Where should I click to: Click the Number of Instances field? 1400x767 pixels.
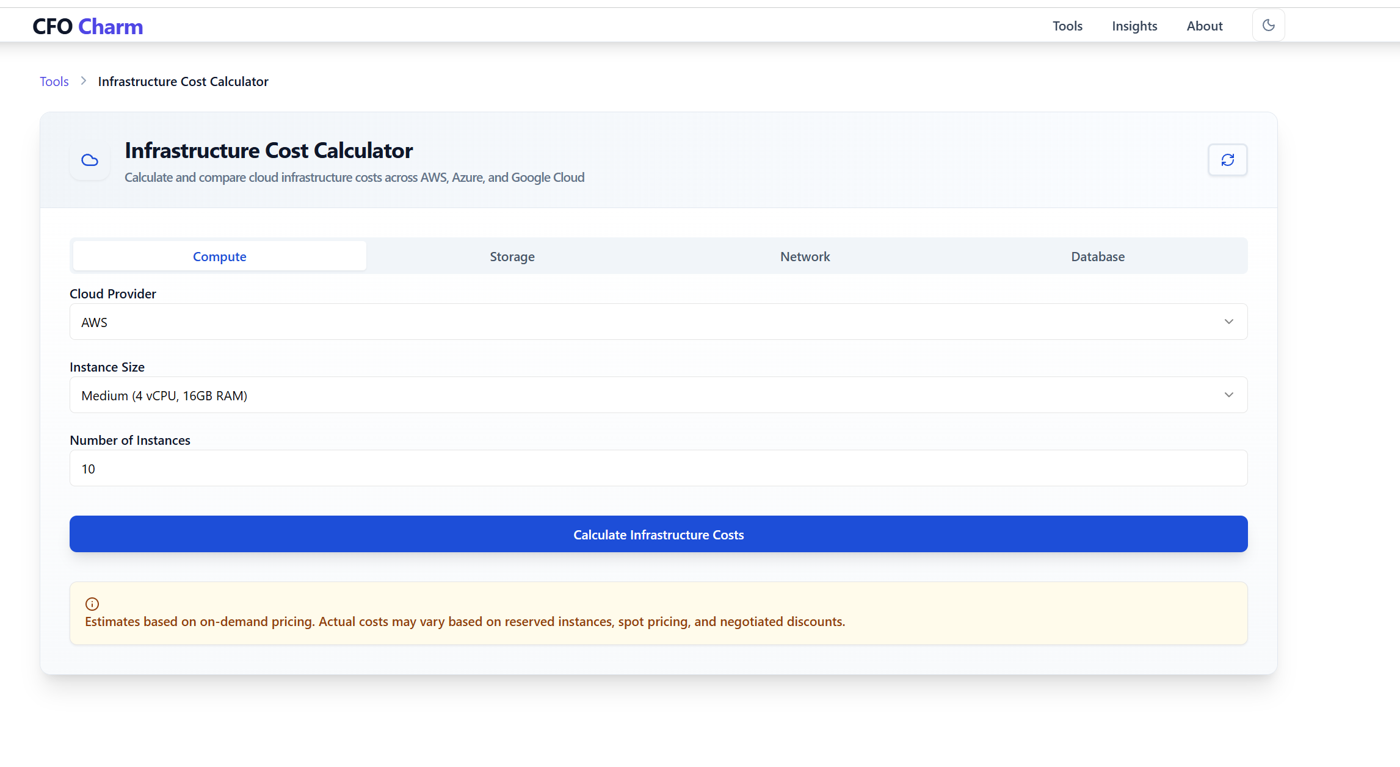click(x=658, y=468)
